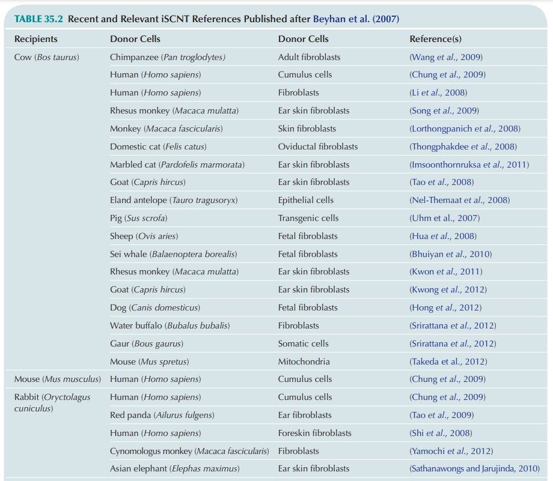Click 'Chimpanzee (Pan troglodytes)' donor cell
This screenshot has height=481, width=553.
click(x=168, y=58)
